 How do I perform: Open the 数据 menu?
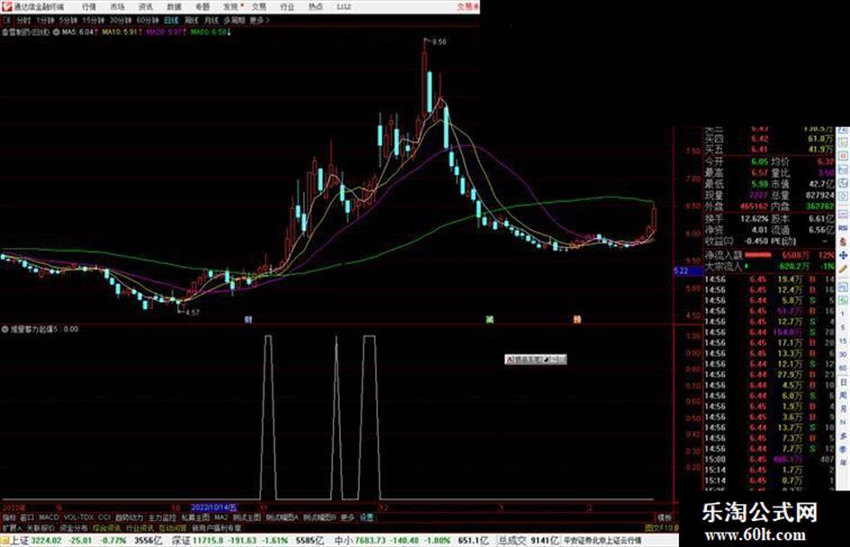coord(174,6)
